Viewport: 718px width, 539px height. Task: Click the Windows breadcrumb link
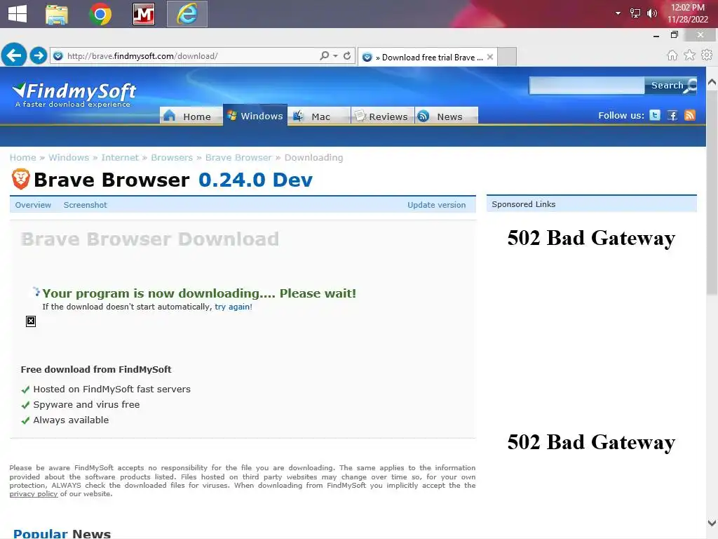pos(69,158)
